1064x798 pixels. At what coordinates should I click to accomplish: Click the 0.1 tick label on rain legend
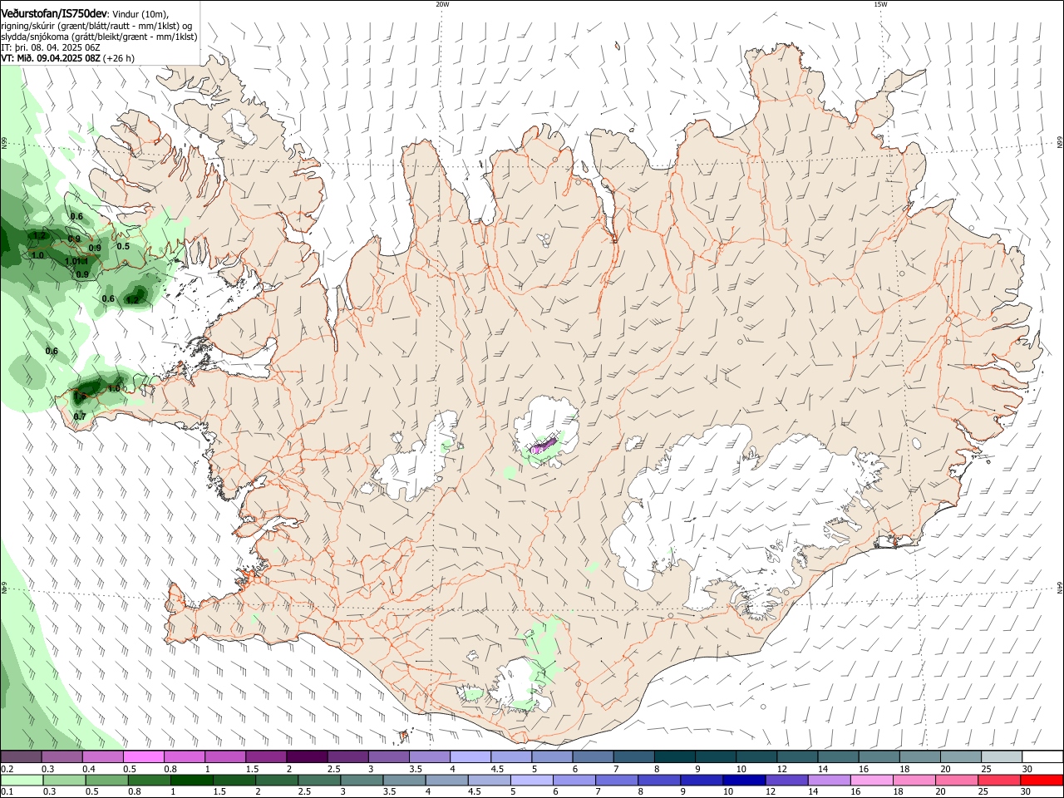[x=7, y=793]
